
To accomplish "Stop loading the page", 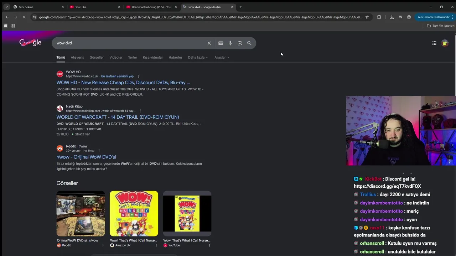I will coord(24,17).
